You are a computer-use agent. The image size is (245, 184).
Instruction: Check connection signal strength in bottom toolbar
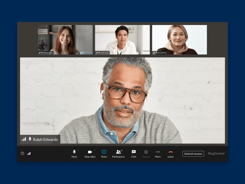29,154
